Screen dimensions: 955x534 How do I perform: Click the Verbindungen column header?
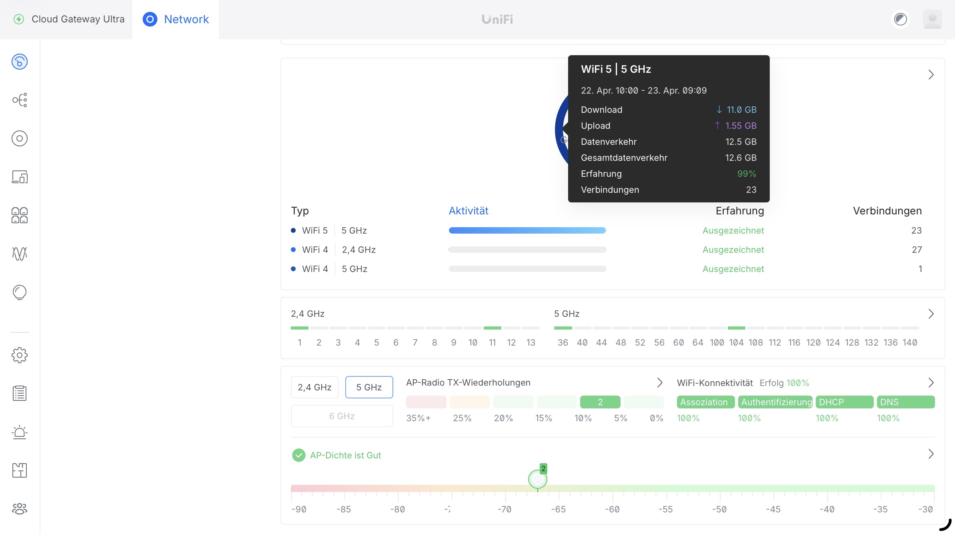[887, 211]
